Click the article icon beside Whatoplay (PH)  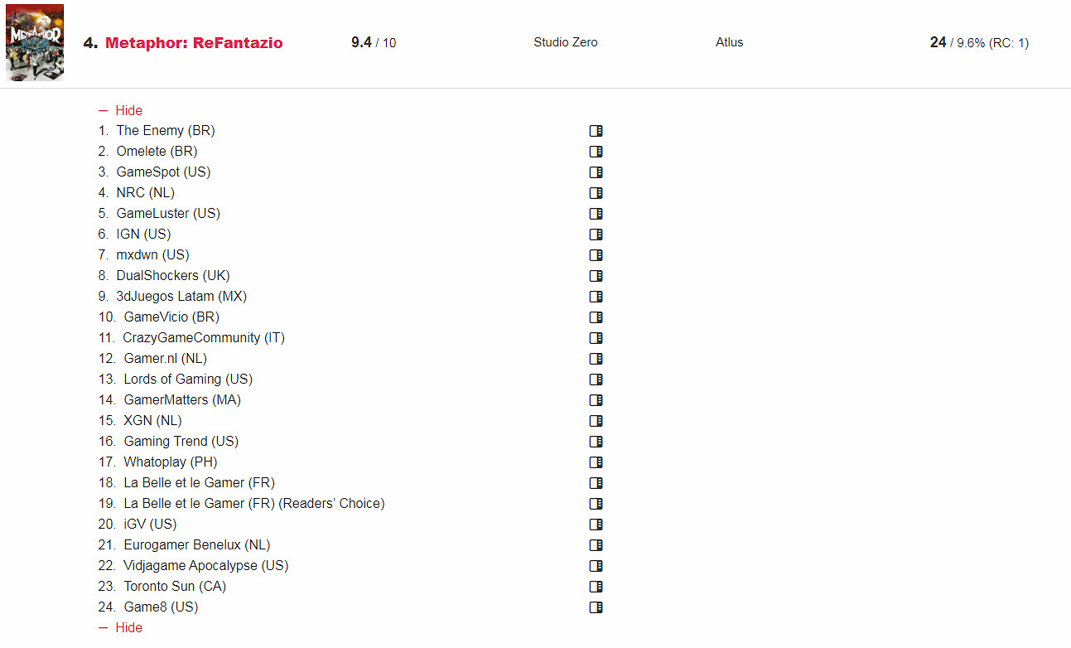tap(596, 462)
